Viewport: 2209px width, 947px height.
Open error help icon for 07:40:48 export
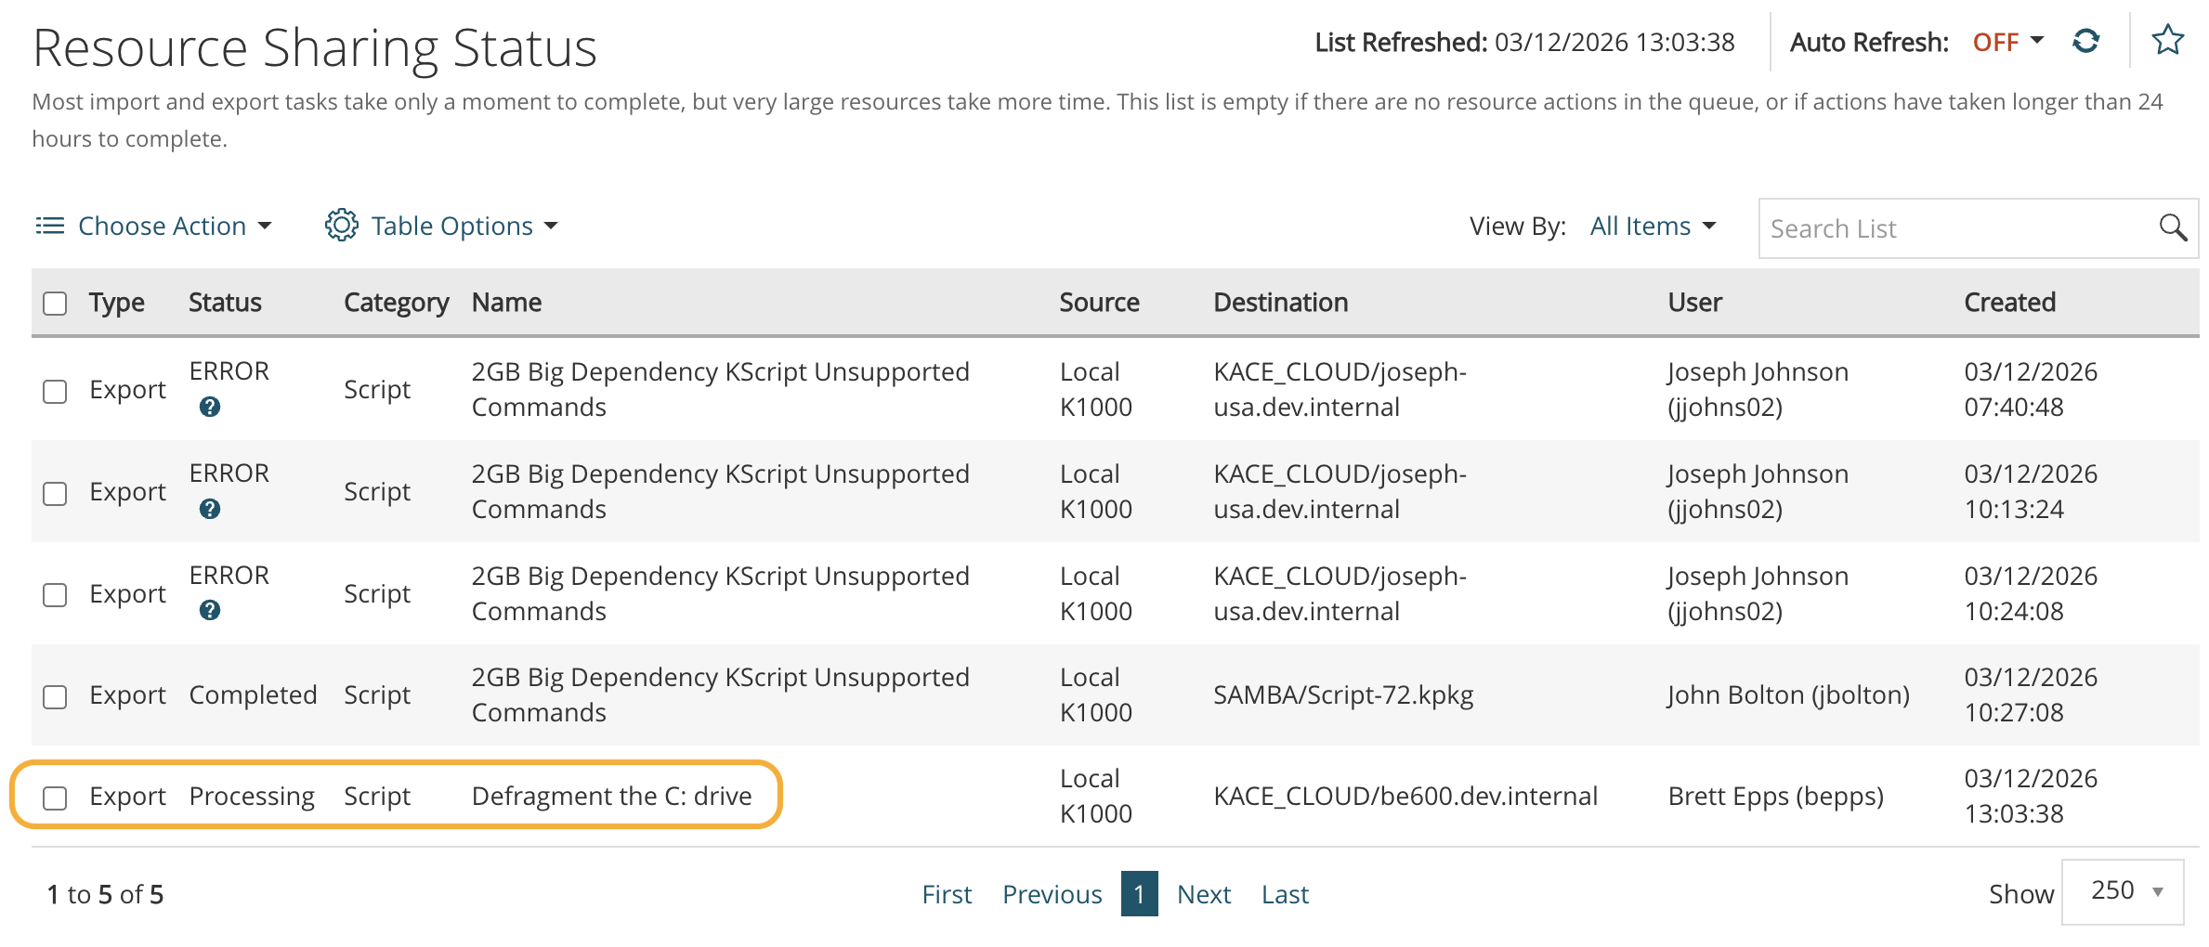210,407
